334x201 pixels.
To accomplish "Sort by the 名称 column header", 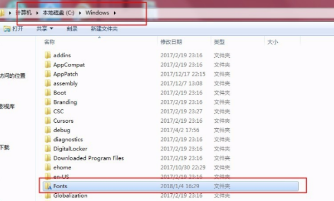I will 50,42.
